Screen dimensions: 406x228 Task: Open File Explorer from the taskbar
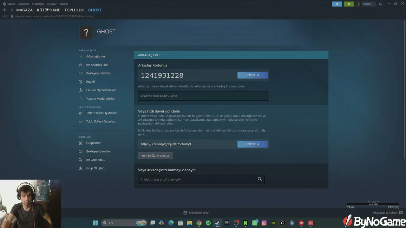[x=190, y=223]
